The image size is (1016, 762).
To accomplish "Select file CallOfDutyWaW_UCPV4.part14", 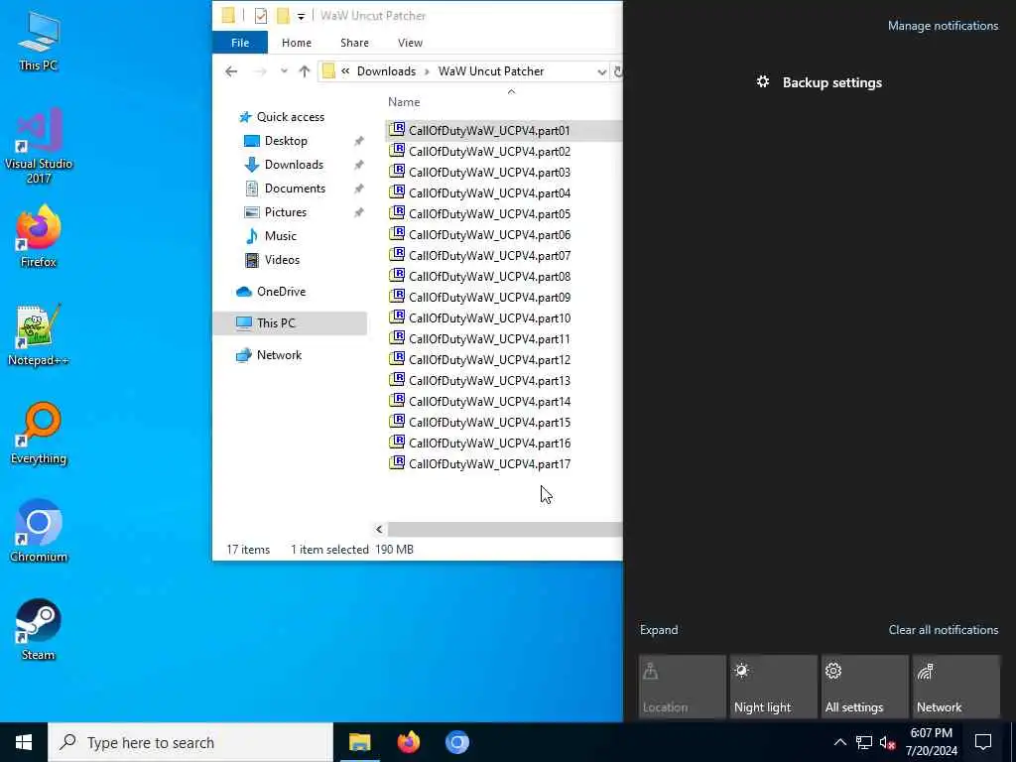I will click(x=489, y=401).
